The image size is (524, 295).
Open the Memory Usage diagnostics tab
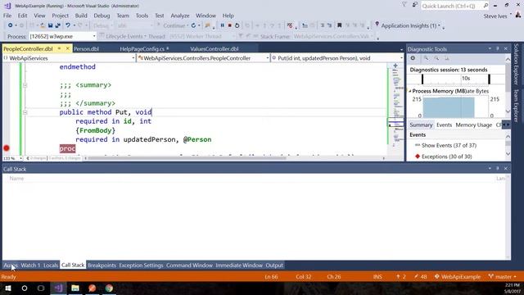473,125
